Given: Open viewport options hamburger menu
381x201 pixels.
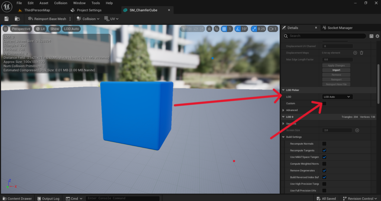Looking at the screenshot, I should pos(5,29).
